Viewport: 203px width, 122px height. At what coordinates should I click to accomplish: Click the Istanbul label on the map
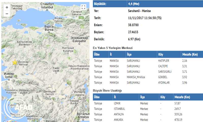tap(47, 8)
